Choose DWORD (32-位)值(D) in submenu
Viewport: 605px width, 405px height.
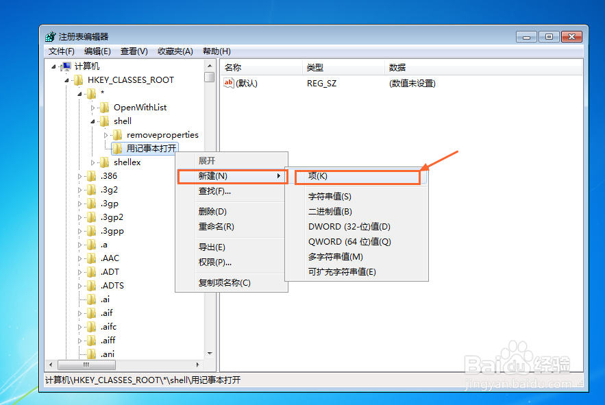356,227
